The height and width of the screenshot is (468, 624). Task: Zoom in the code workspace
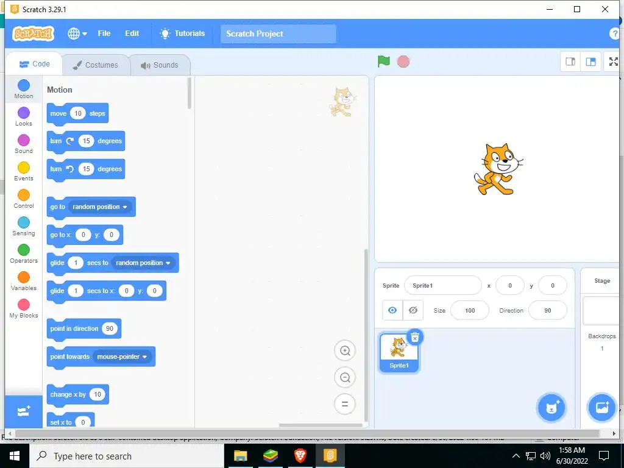pyautogui.click(x=345, y=350)
